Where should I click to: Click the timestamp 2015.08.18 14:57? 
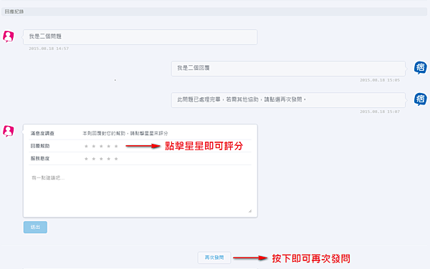(49, 49)
